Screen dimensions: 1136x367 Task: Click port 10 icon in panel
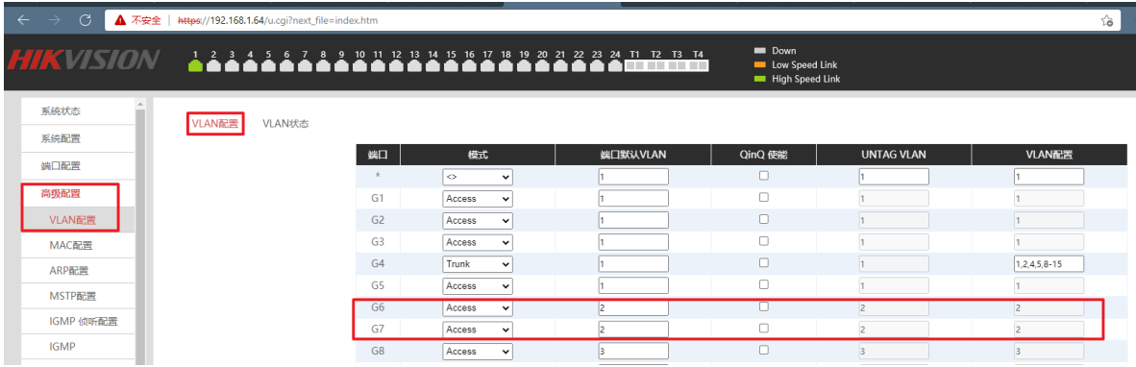[x=359, y=66]
